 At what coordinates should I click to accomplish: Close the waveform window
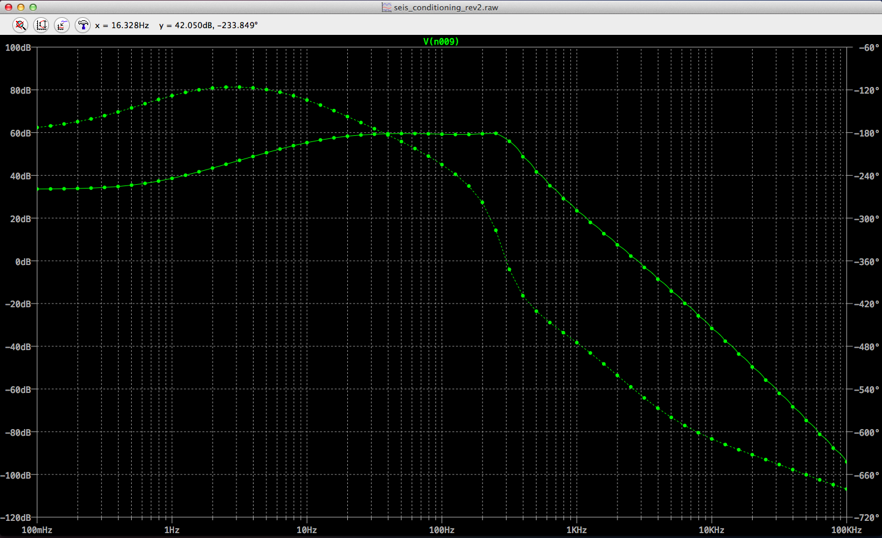[9, 7]
